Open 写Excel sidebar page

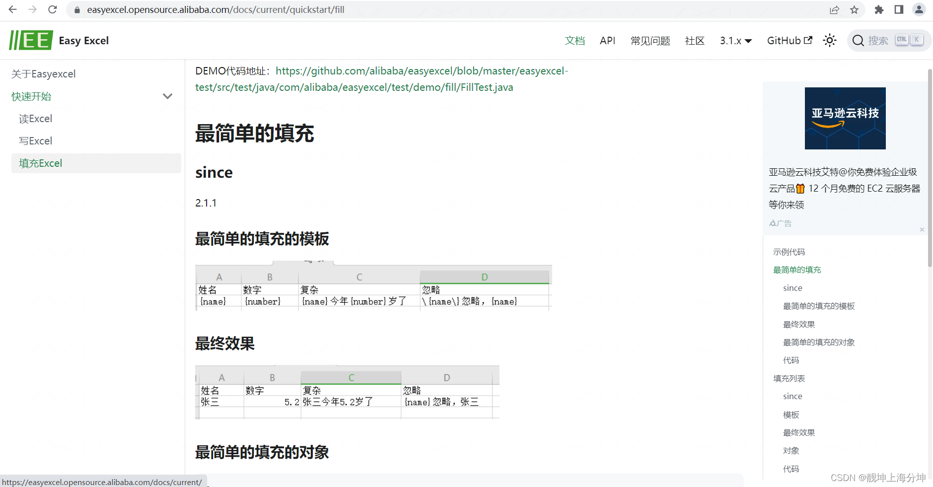click(35, 141)
